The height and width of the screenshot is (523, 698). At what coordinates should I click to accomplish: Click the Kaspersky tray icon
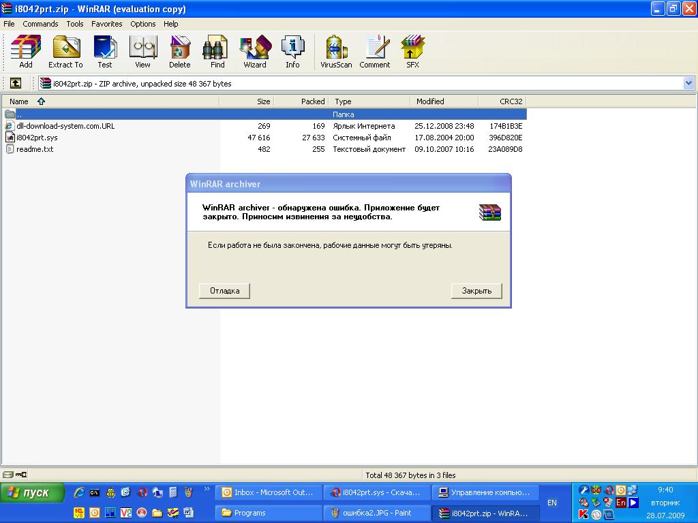click(x=583, y=515)
